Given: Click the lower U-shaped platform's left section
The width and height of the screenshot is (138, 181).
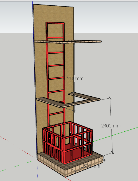Looking at the screenshot, I should tap(50, 102).
